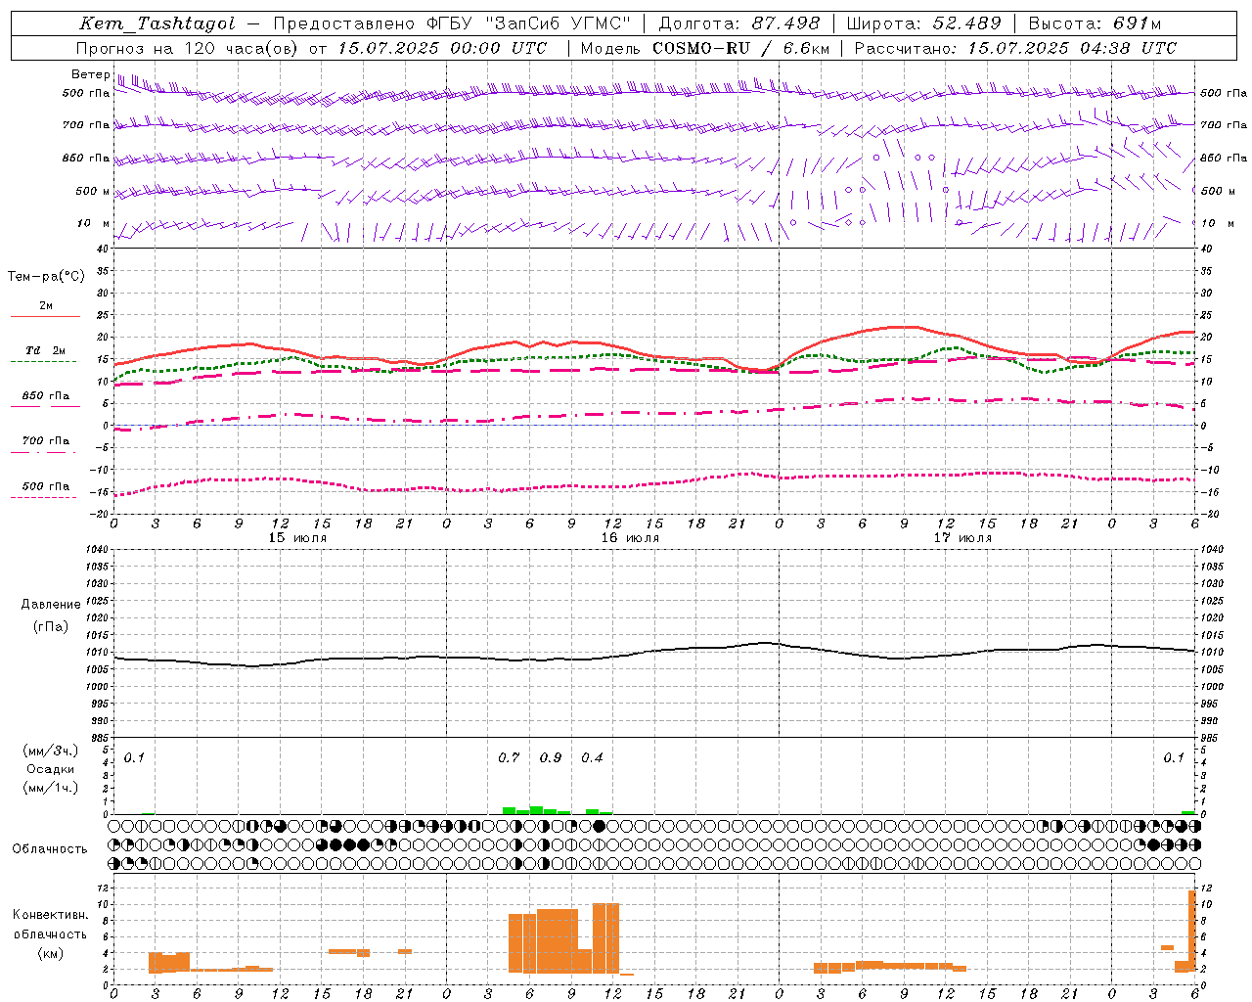Click the elevation text Высота: 691м
Viewport: 1252px width, 1002px height.
pos(1095,23)
